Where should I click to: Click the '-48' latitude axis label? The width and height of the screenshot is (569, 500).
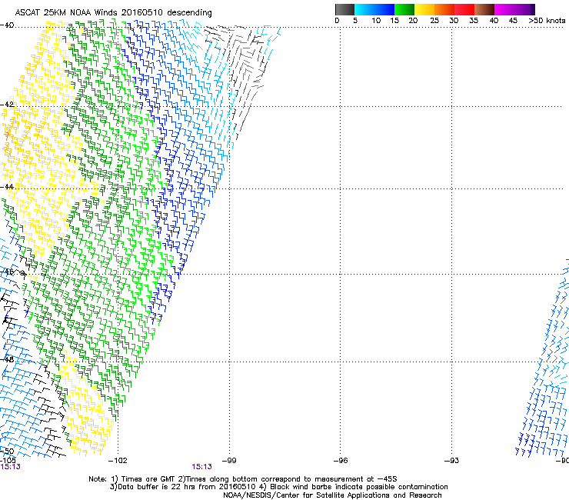[x=7, y=359]
